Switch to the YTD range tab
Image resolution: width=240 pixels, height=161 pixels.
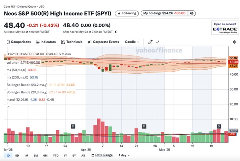click(x=56, y=155)
